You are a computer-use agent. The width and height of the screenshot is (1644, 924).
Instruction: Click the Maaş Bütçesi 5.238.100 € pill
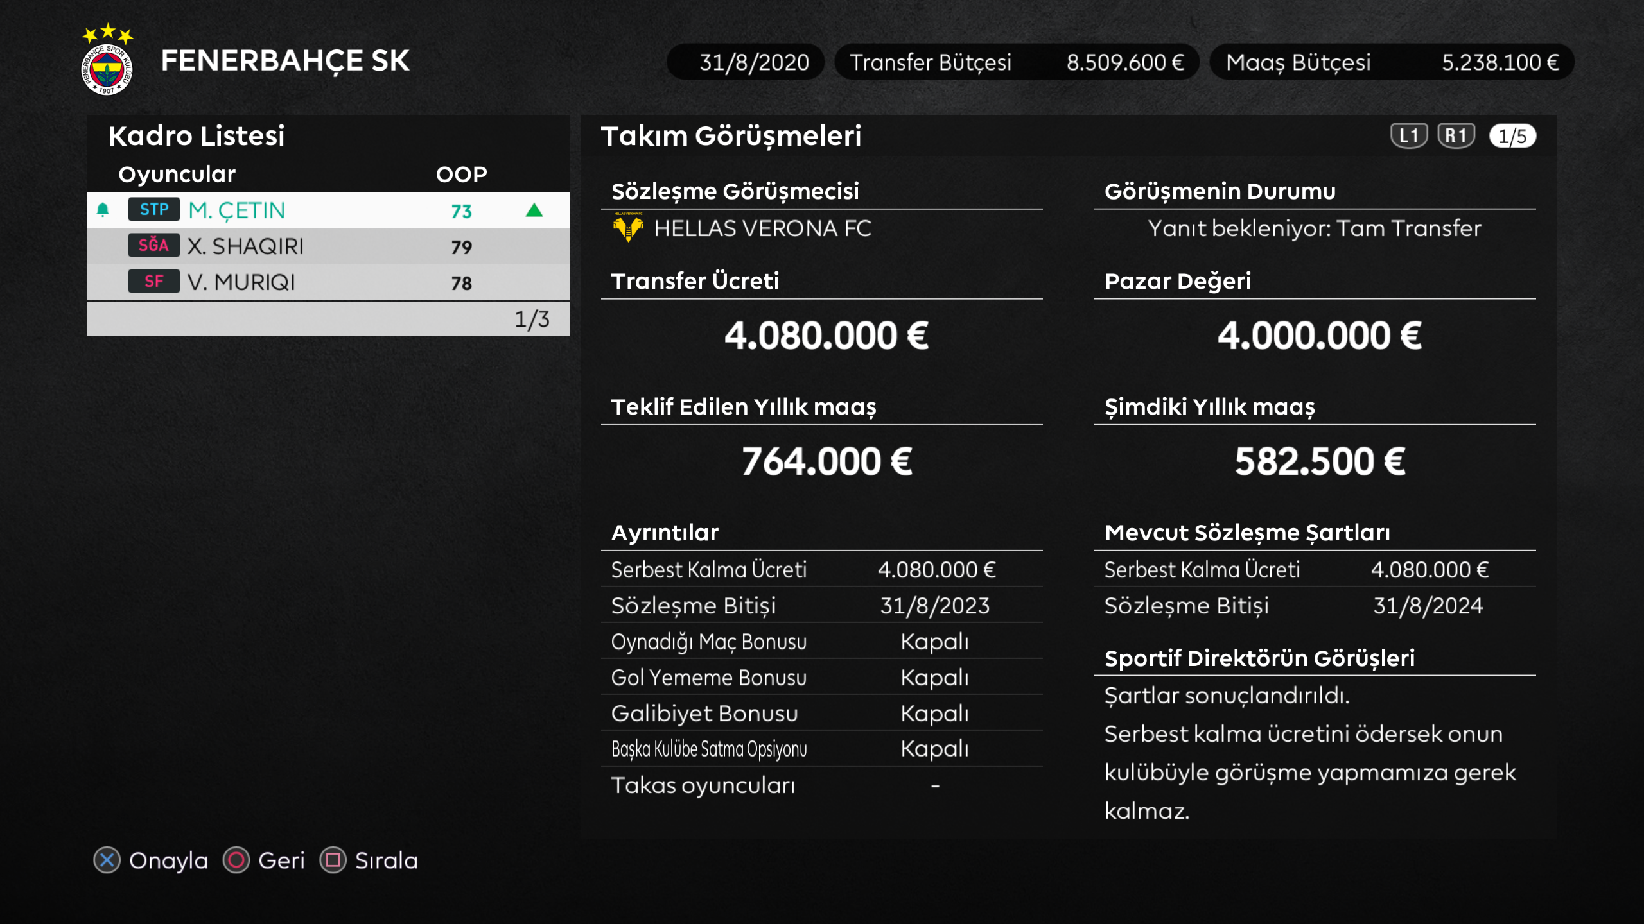(1392, 62)
